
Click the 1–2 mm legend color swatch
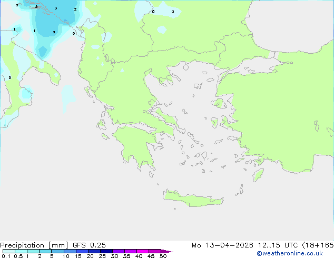coord(33,251)
